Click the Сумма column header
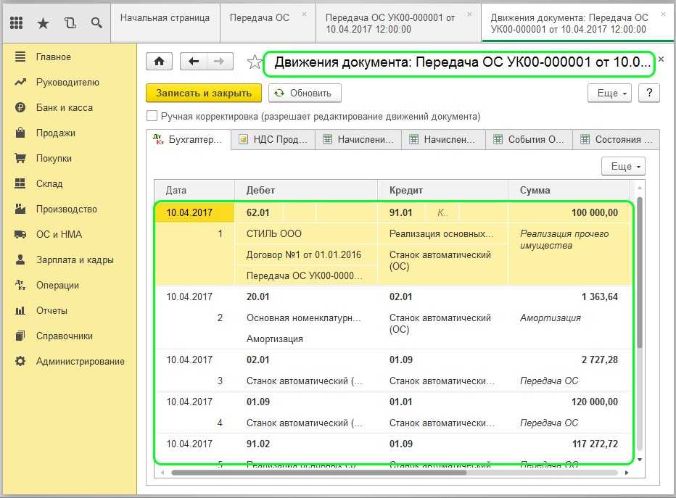The width and height of the screenshot is (676, 498). pyautogui.click(x=569, y=191)
